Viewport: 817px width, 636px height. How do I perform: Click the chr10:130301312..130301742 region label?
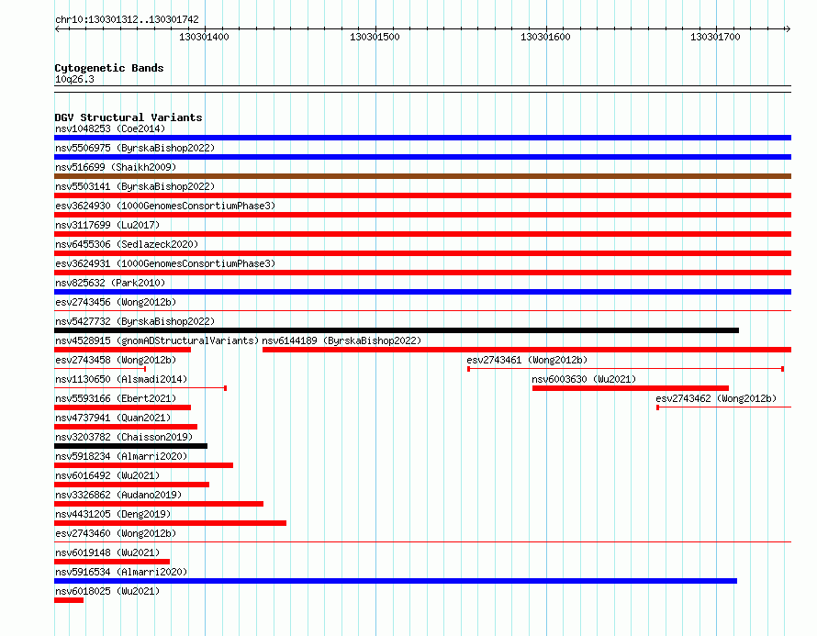click(x=127, y=19)
